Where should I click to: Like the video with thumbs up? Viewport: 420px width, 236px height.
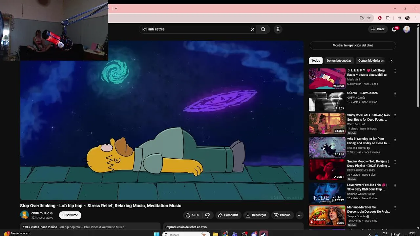pyautogui.click(x=192, y=215)
